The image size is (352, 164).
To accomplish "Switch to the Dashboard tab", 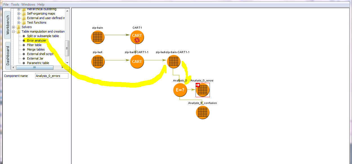I will tap(8, 55).
